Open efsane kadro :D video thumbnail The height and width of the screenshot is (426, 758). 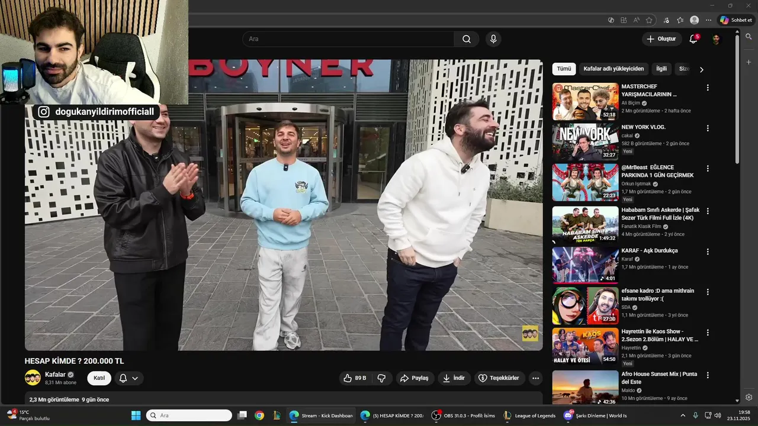[x=585, y=305]
